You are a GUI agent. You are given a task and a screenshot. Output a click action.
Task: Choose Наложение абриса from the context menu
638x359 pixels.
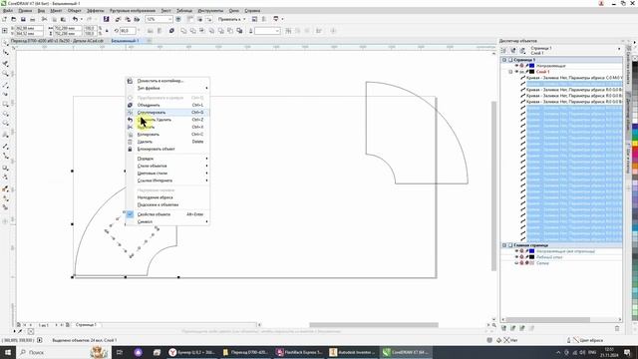(167, 197)
